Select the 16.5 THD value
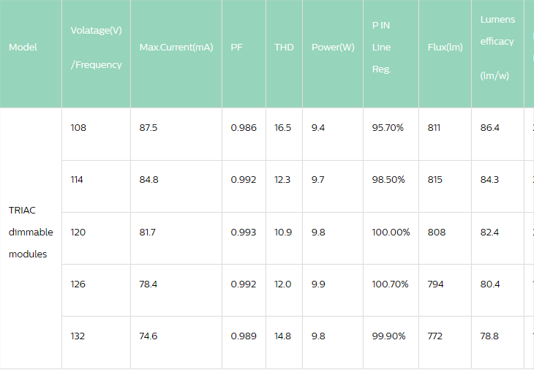Screen dimensions: 534x370 click(283, 128)
